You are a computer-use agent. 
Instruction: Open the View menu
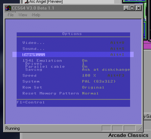click(x=23, y=15)
